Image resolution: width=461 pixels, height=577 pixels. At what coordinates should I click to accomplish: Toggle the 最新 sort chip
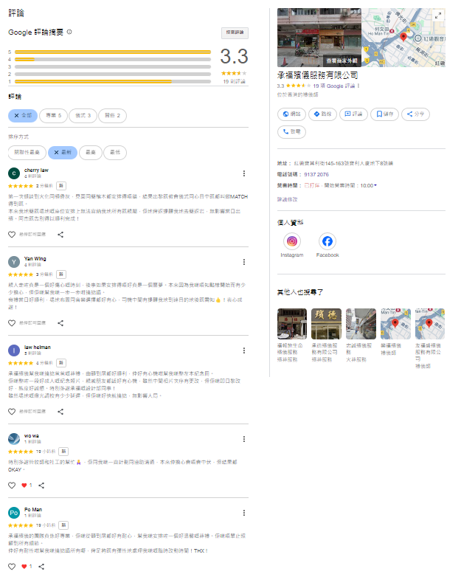[63, 152]
